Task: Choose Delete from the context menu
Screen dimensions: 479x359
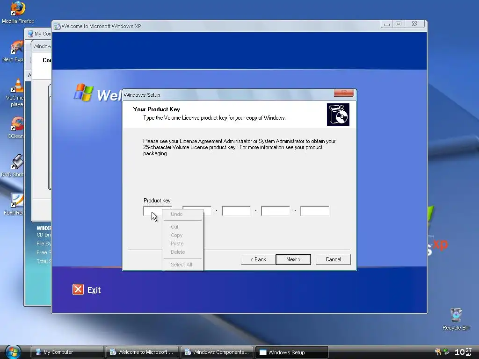Action: 182,252
